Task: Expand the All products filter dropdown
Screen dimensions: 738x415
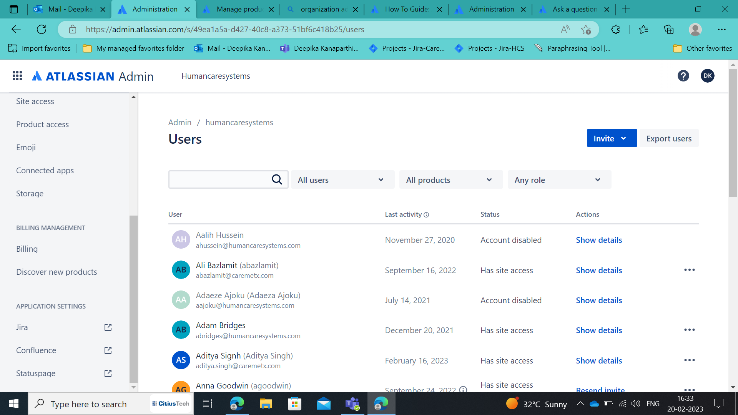Action: tap(451, 180)
